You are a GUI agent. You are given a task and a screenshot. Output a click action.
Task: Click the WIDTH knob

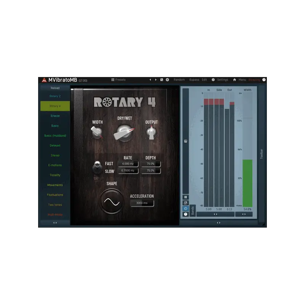pyautogui.click(x=97, y=132)
